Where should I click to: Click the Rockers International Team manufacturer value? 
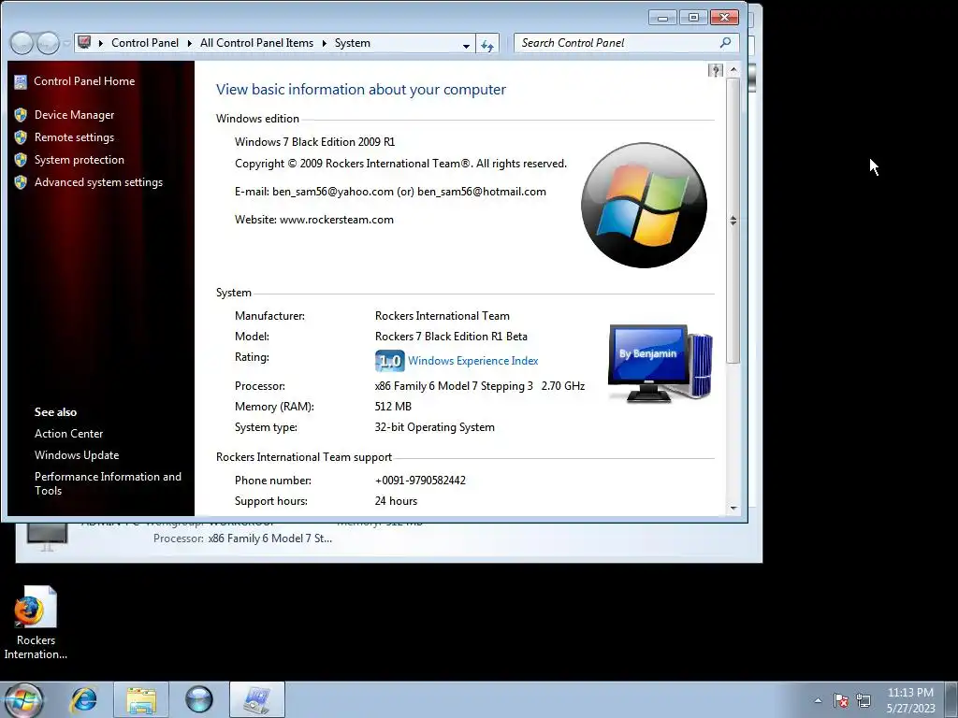tap(442, 316)
